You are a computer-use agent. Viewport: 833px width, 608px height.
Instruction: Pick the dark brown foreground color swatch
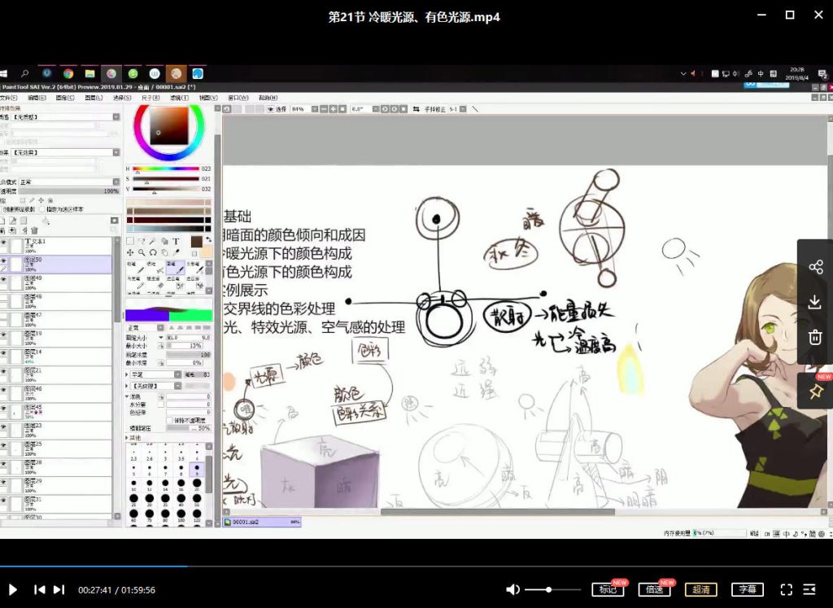click(196, 242)
